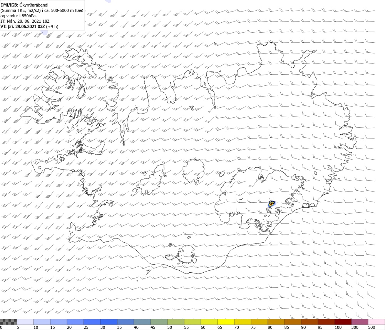Pick the 25–30 blue legend swatch
This screenshot has width=385, height=330.
[x=92, y=322]
